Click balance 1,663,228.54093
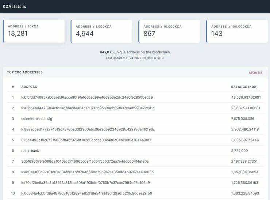Image resolution: width=270 pixels, height=200 pixels. tap(245, 193)
